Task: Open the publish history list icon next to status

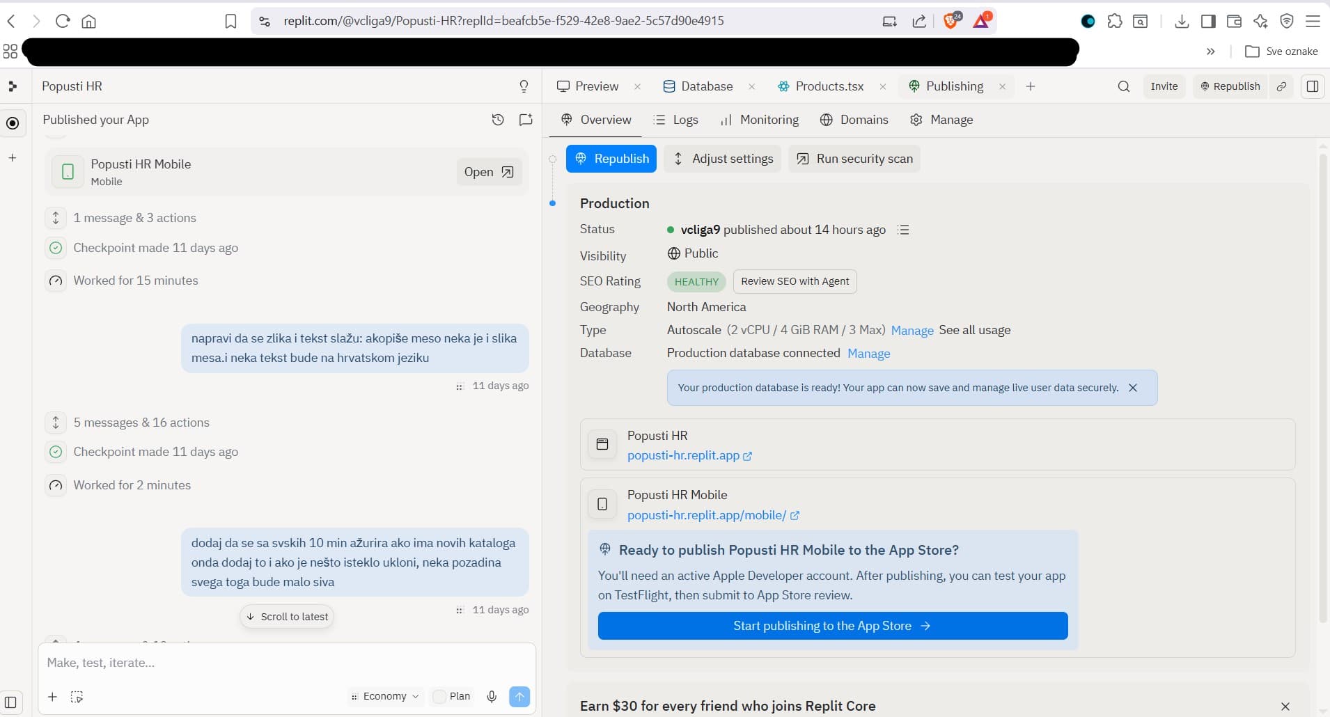Action: 903,230
